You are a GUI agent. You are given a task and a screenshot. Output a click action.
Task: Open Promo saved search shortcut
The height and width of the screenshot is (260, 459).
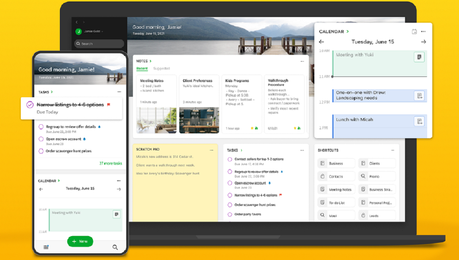(377, 176)
